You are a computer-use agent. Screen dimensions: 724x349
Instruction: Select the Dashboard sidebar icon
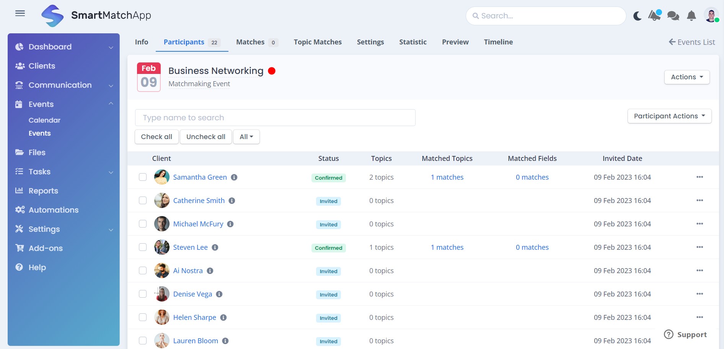click(20, 46)
